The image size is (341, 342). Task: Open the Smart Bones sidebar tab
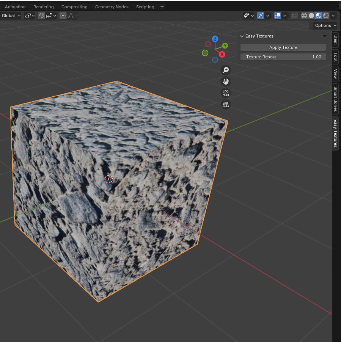point(335,99)
